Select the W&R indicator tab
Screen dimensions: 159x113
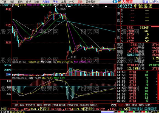coord(22,105)
